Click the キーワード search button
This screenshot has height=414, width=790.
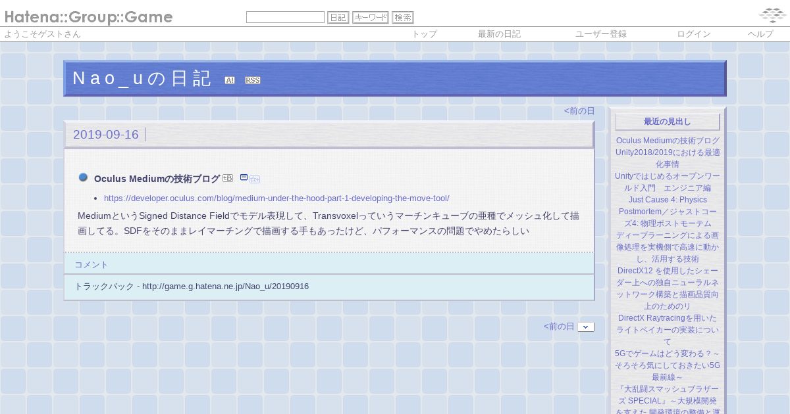371,17
